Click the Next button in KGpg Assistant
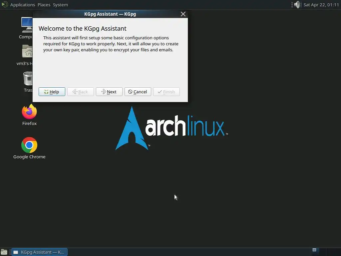Image resolution: width=341 pixels, height=256 pixels. (x=109, y=92)
